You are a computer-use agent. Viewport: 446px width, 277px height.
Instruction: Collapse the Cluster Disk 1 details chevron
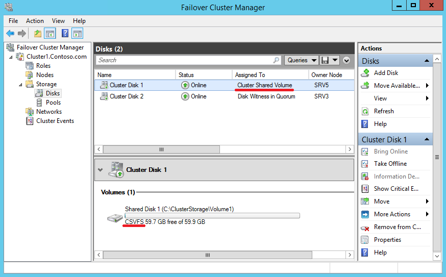[x=101, y=170]
